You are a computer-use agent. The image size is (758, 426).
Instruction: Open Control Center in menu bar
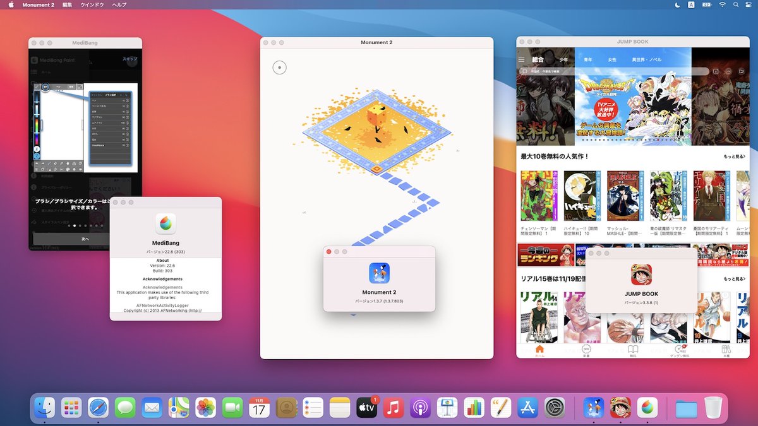750,4
